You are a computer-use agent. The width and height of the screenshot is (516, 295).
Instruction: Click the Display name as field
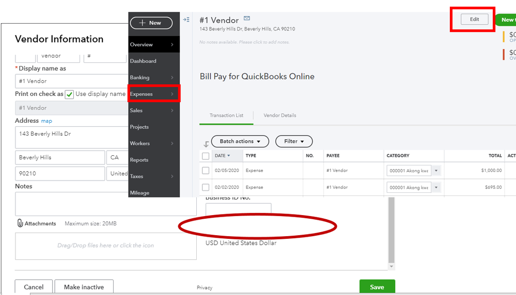coord(71,81)
